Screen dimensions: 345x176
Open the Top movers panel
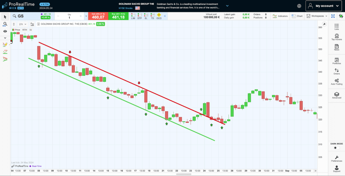(337, 37)
